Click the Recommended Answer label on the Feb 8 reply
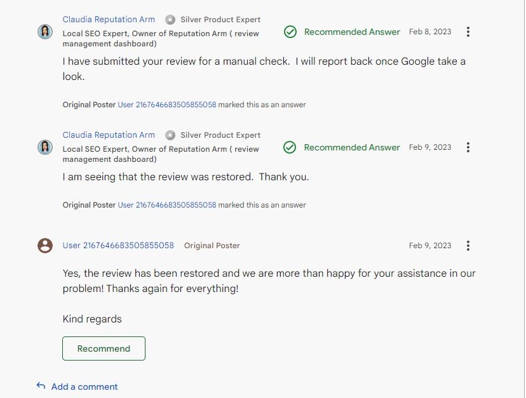526x398 pixels. click(352, 32)
